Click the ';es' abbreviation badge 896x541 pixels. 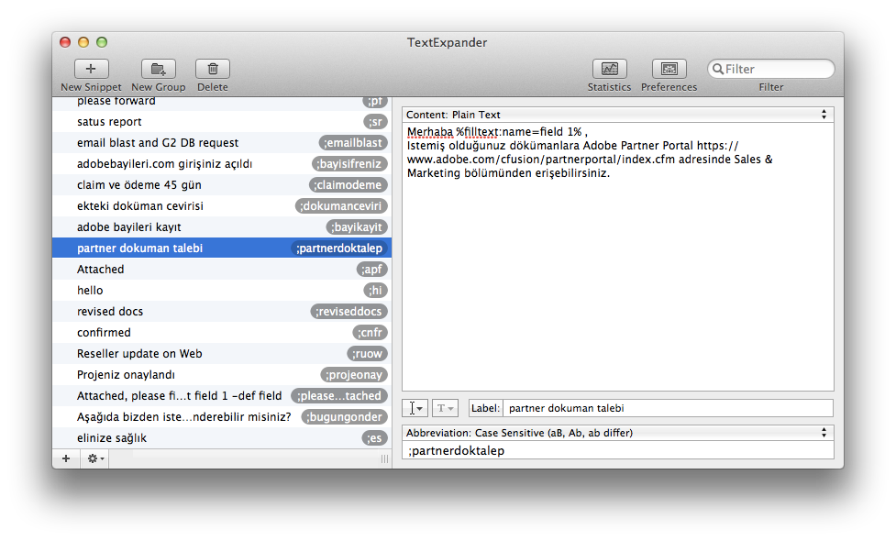click(374, 438)
